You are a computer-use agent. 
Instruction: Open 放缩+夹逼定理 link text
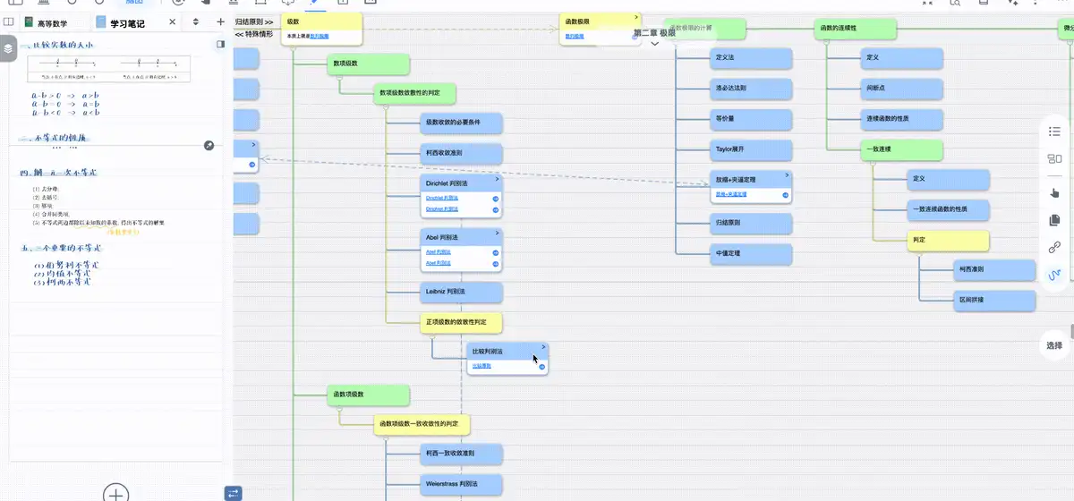[730, 194]
